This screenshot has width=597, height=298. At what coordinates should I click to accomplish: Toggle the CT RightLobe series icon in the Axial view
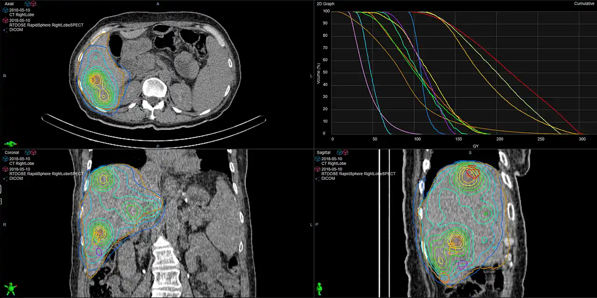click(x=5, y=9)
